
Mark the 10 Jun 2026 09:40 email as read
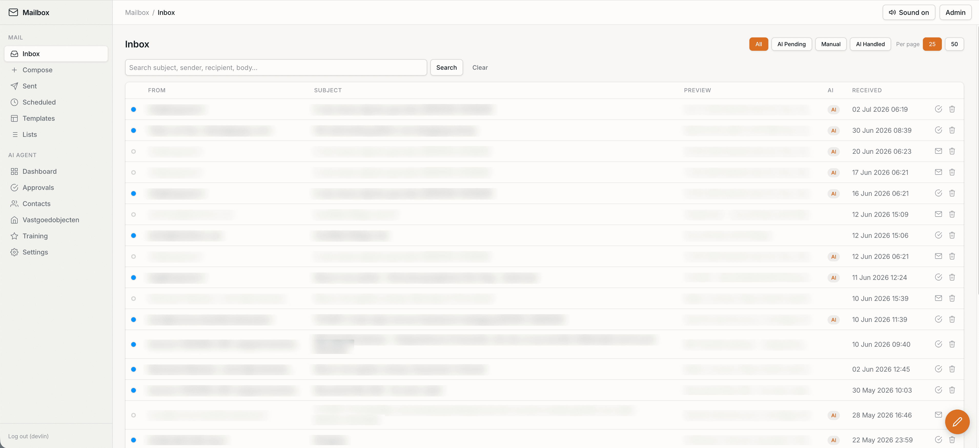pos(938,344)
